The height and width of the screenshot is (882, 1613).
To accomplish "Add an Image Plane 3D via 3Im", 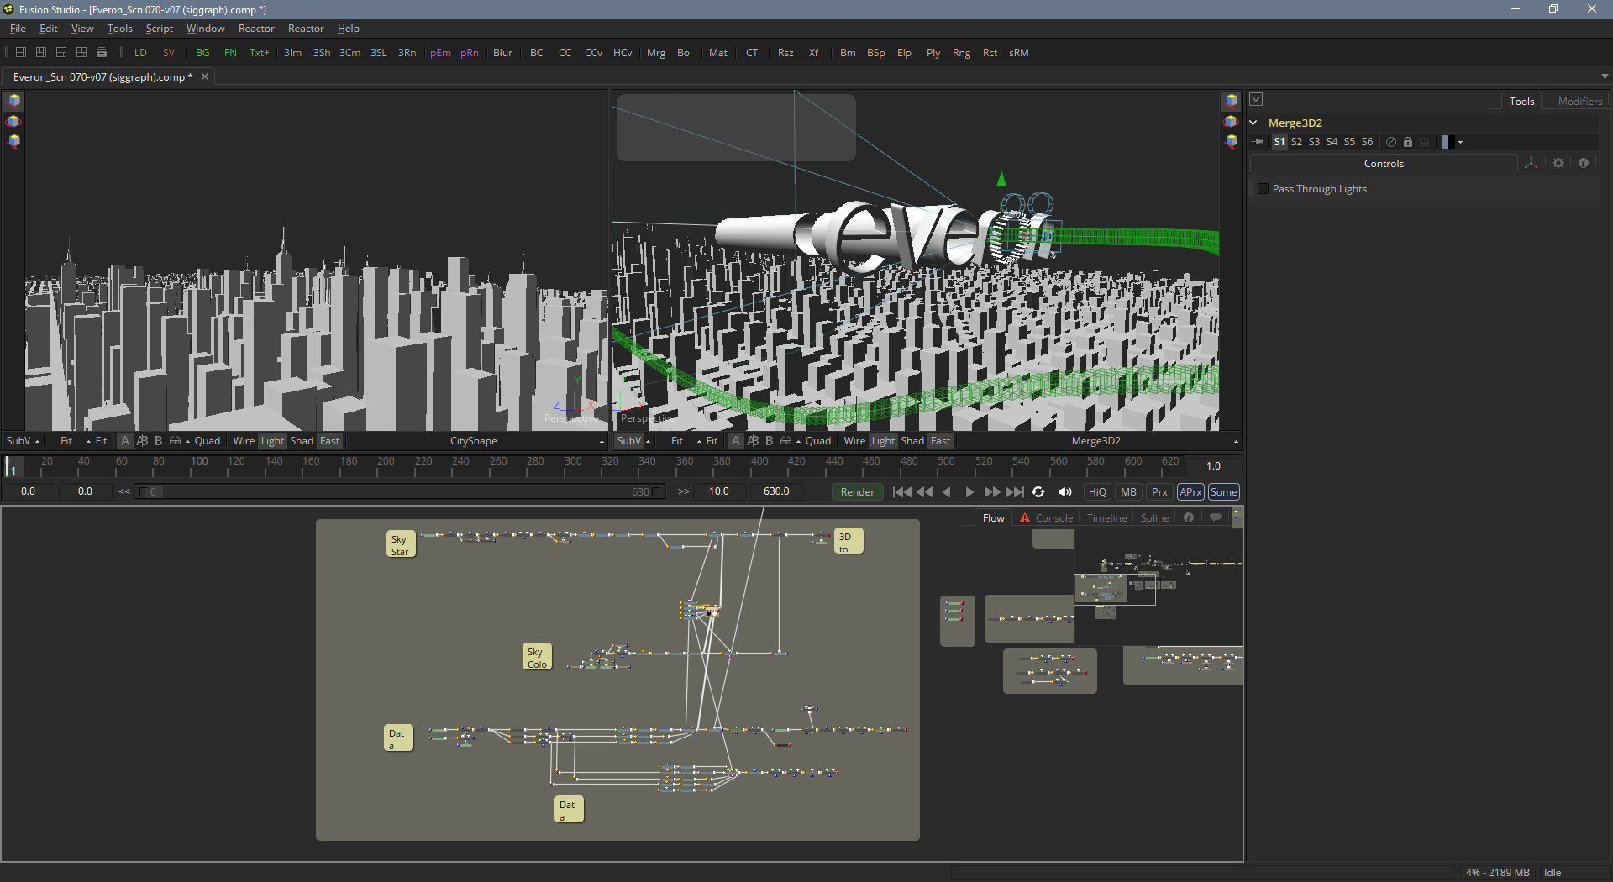I will pyautogui.click(x=292, y=52).
